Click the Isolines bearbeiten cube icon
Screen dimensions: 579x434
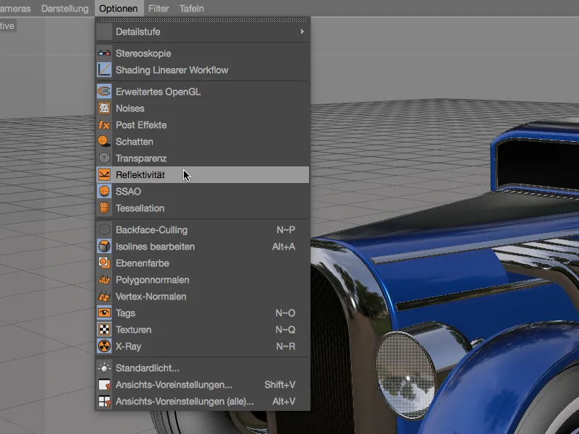(104, 246)
